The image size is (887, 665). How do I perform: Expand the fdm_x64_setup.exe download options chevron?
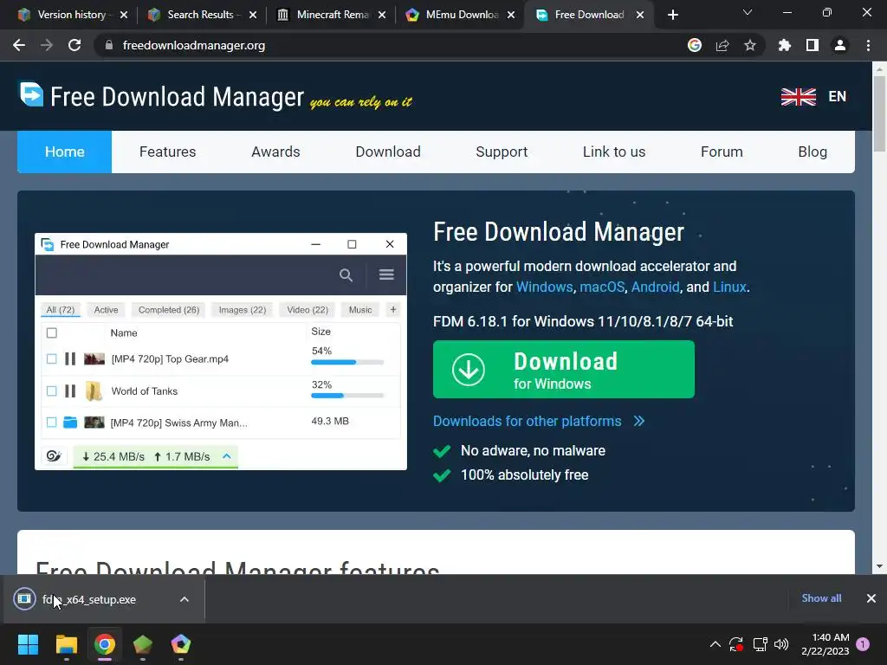185,599
